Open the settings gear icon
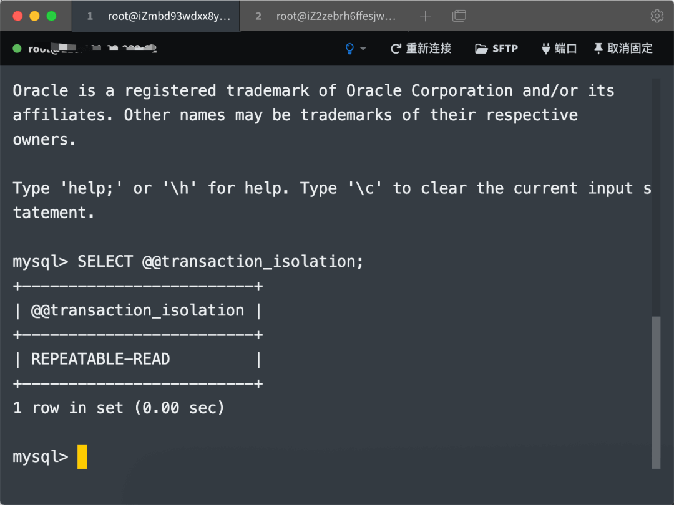 tap(657, 16)
